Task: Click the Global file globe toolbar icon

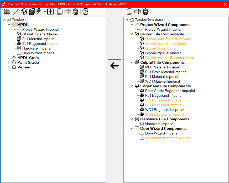Action: [x=24, y=12]
